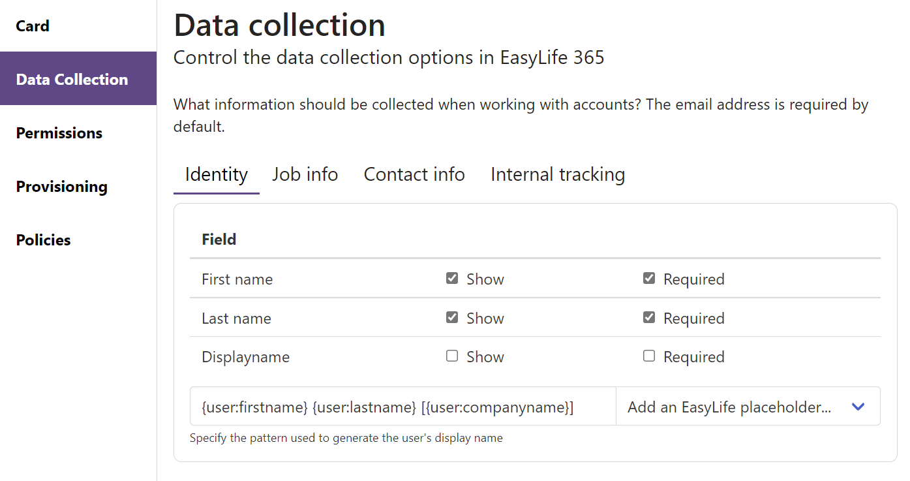Go back to the Identity tab
Image resolution: width=910 pixels, height=481 pixels.
pyautogui.click(x=216, y=174)
